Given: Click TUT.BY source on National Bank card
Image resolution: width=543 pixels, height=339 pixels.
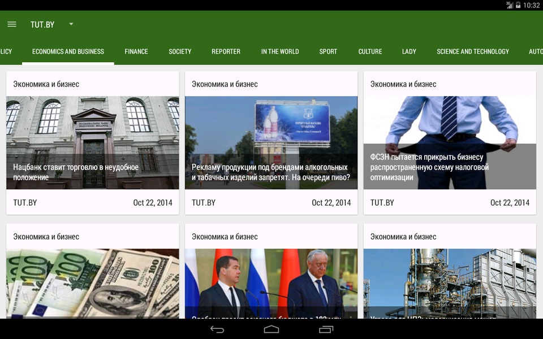Looking at the screenshot, I should (x=25, y=203).
